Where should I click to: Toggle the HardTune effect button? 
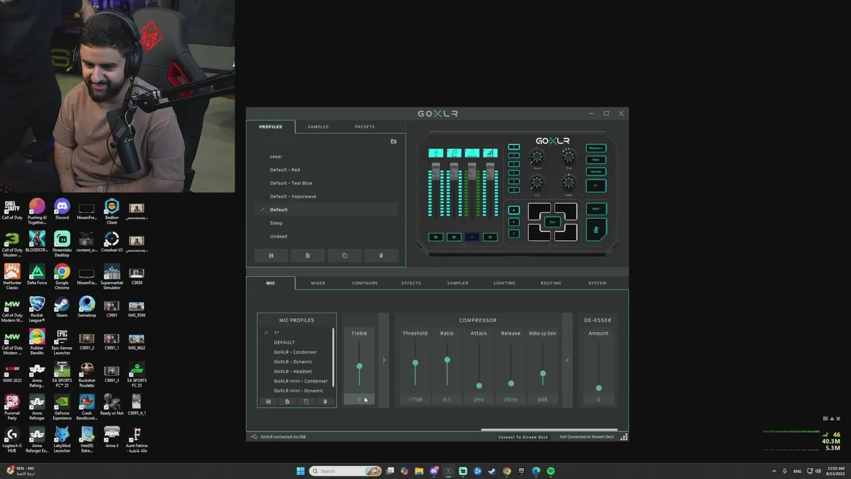(x=596, y=172)
